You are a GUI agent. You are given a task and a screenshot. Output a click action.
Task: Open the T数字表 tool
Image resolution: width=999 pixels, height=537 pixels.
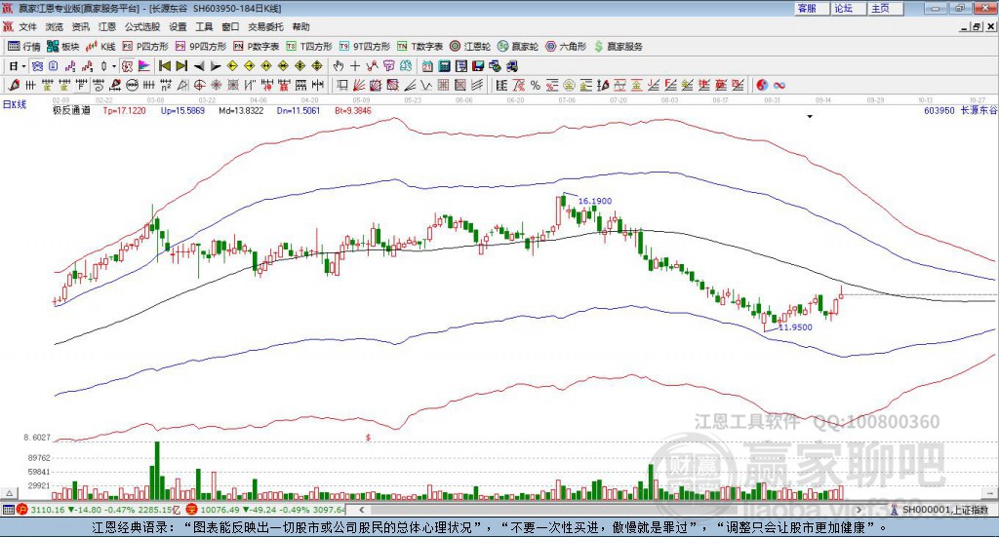pyautogui.click(x=420, y=47)
